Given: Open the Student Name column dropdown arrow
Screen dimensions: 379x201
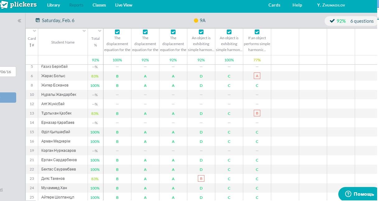Looking at the screenshot, I should click(84, 31).
